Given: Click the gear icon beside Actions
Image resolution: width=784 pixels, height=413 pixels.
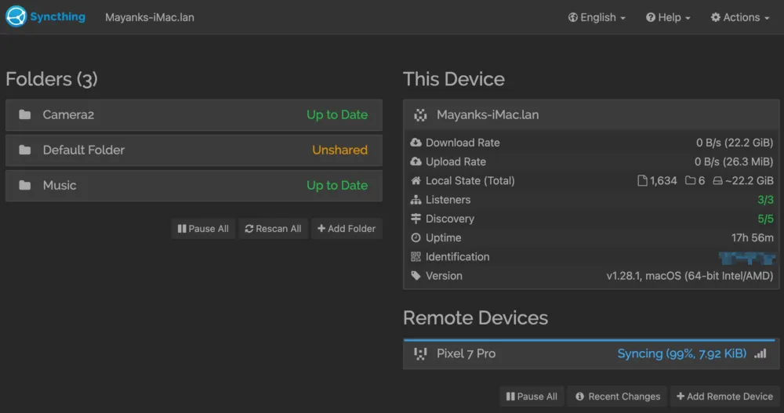Looking at the screenshot, I should coord(716,17).
